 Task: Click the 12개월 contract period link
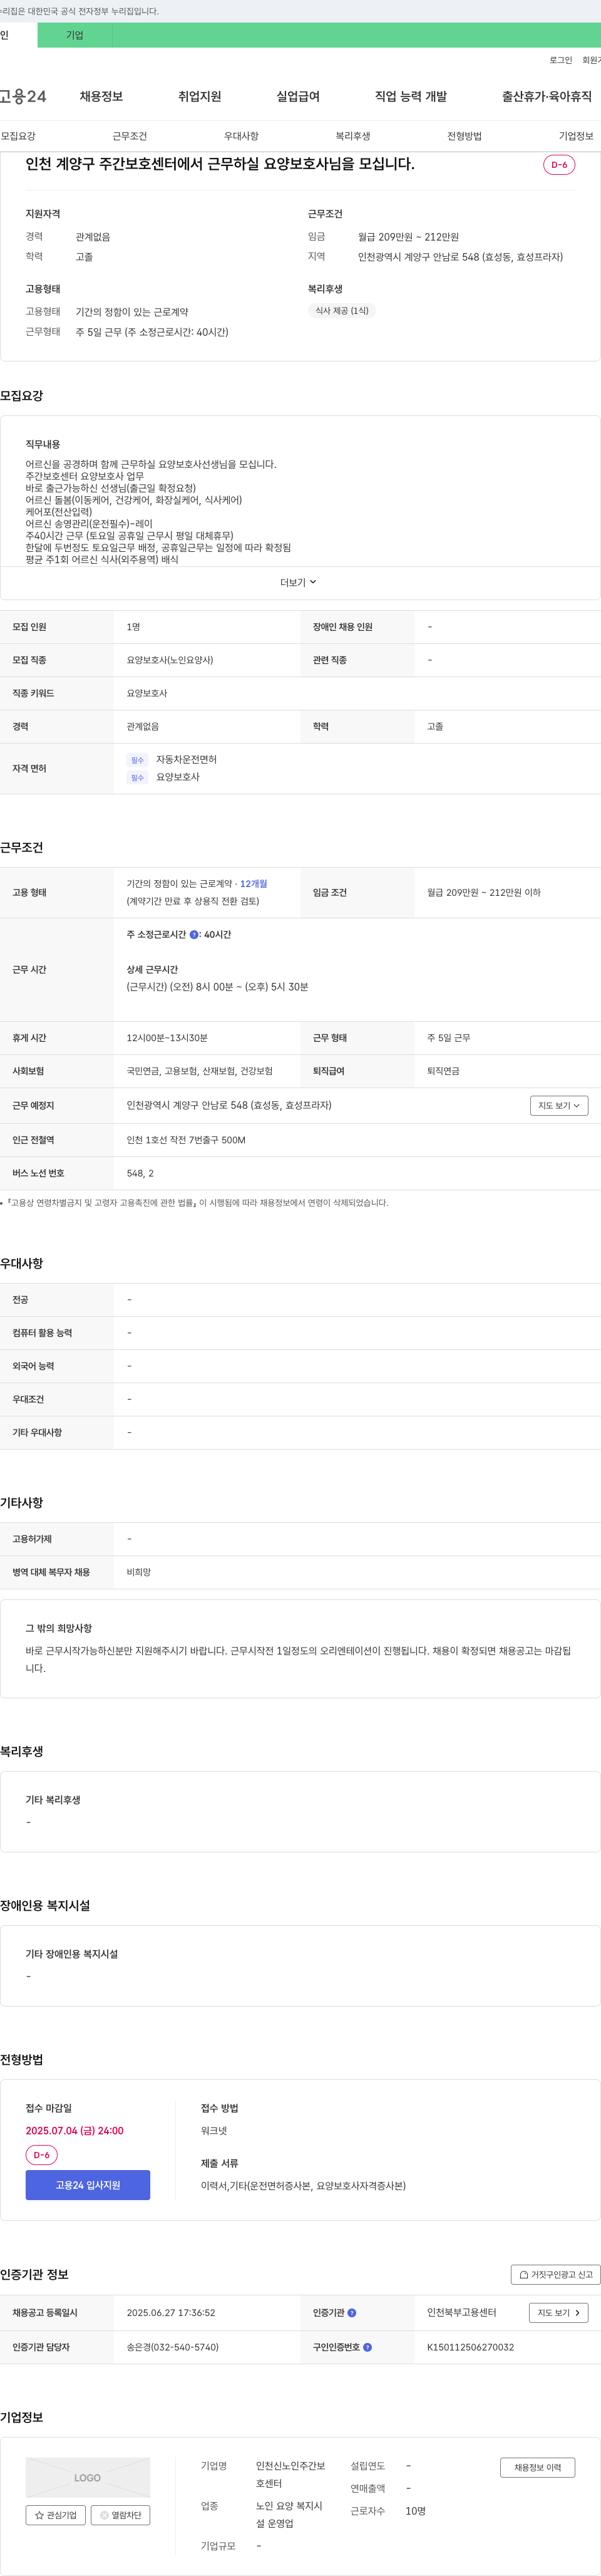click(253, 884)
